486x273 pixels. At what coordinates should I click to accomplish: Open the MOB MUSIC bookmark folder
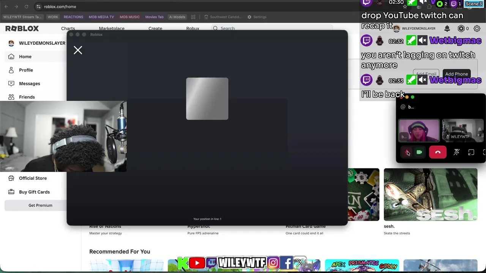[129, 17]
